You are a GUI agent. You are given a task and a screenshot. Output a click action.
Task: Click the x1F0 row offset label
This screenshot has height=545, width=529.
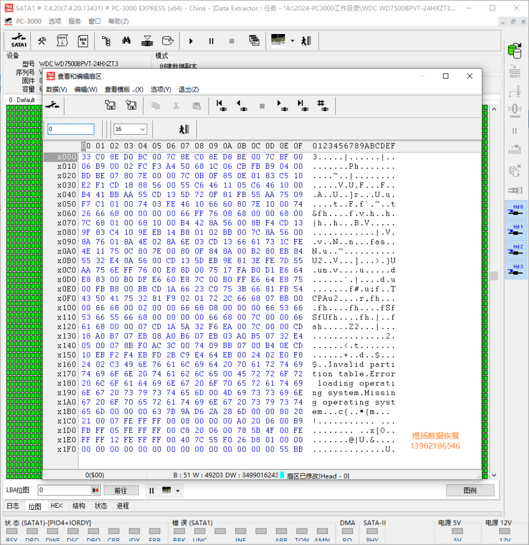pos(67,449)
